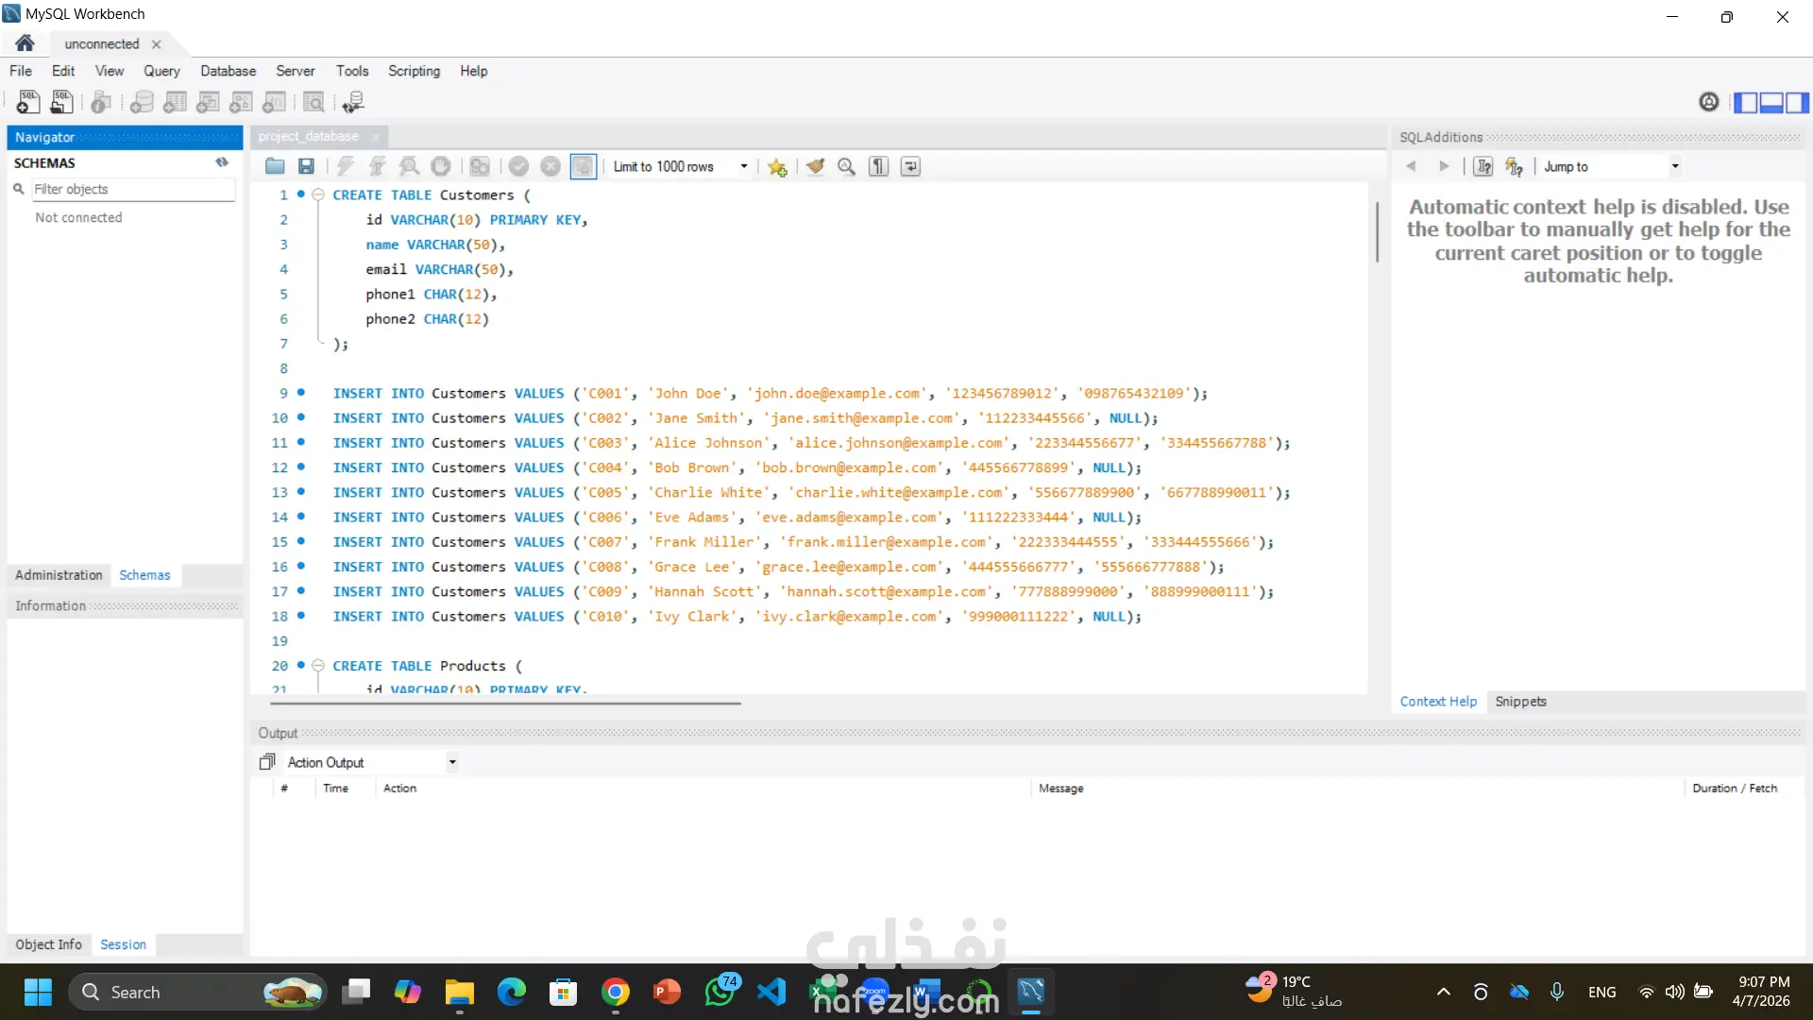Go back in the help history
This screenshot has height=1020, width=1813.
click(x=1411, y=166)
